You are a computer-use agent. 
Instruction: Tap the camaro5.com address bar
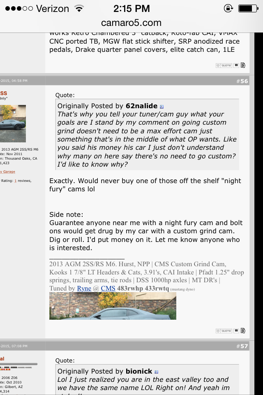click(x=131, y=23)
